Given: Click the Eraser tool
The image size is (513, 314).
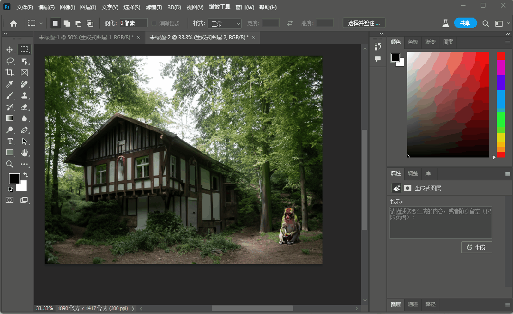Looking at the screenshot, I should 24,107.
